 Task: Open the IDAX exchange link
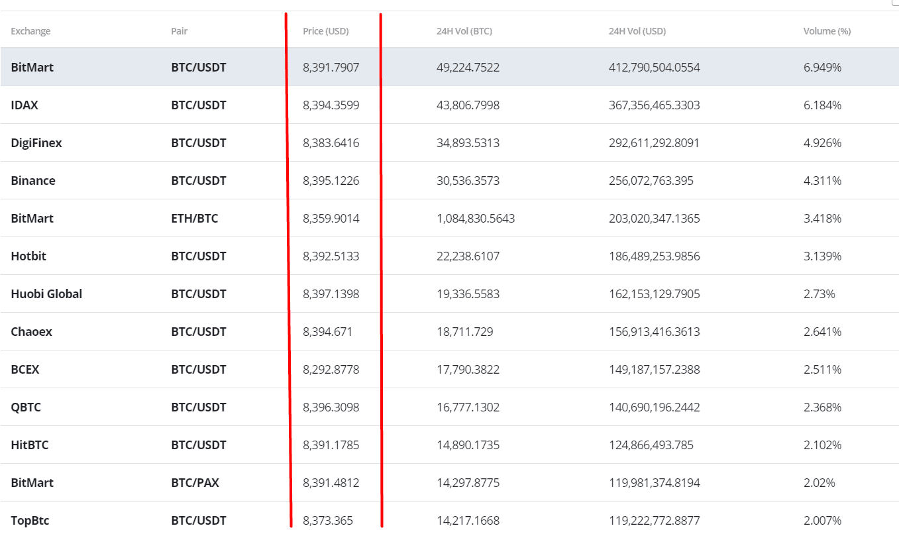click(25, 105)
